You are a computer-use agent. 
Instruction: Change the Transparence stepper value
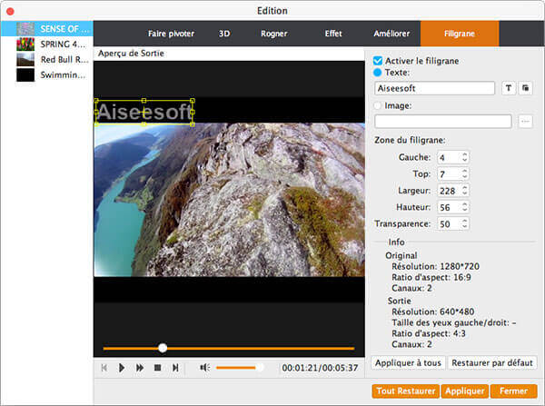pos(465,223)
